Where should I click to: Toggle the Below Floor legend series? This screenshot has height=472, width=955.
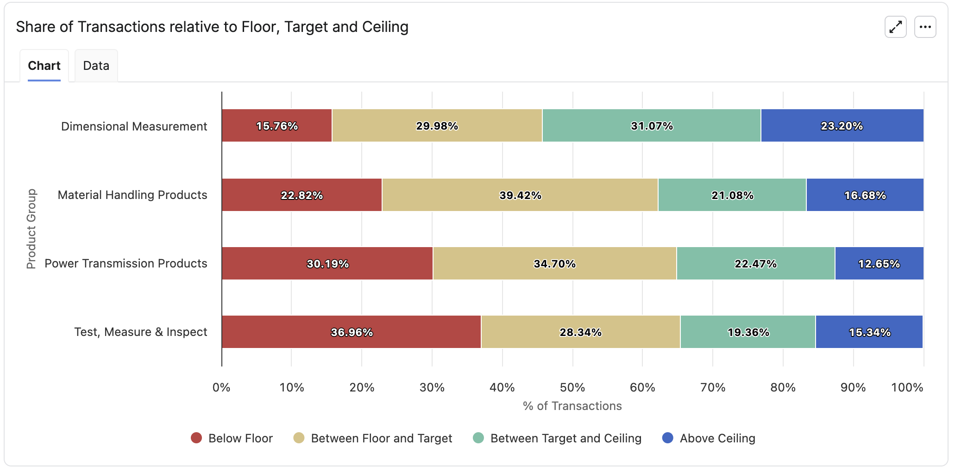click(x=240, y=438)
